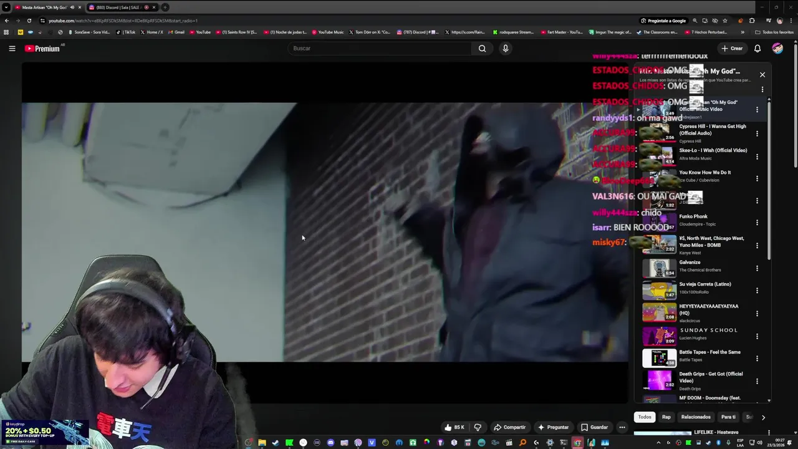Play Skee-Lo - I Wish (Official Video)

713,150
